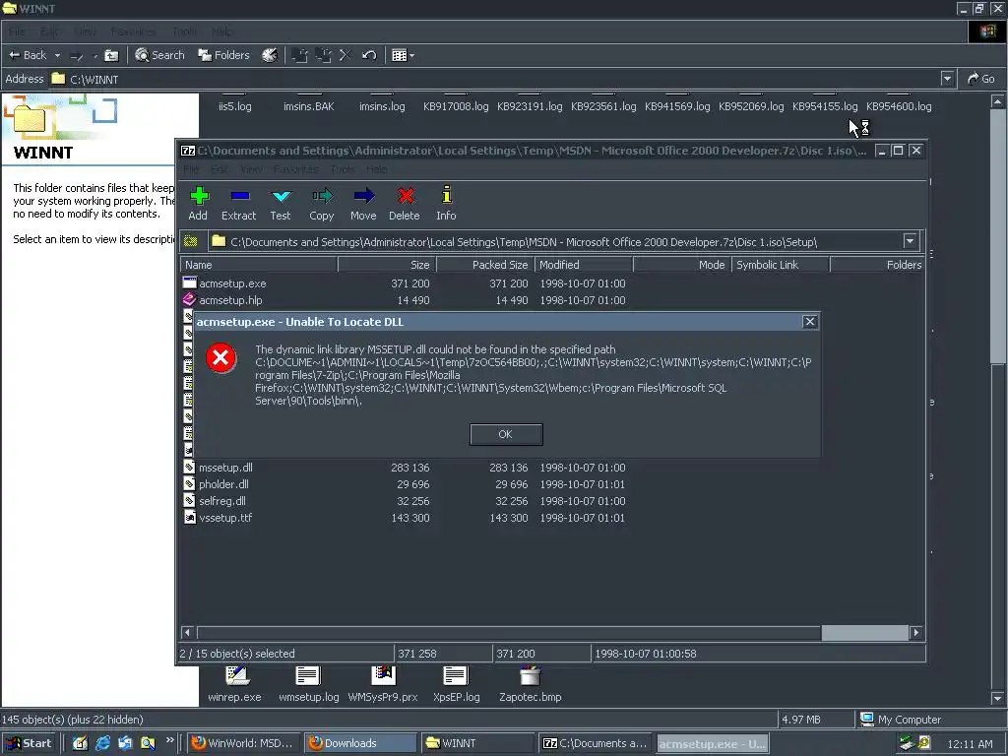Expand the Explorer Address bar dropdown
This screenshot has height=756, width=1008.
tap(947, 79)
